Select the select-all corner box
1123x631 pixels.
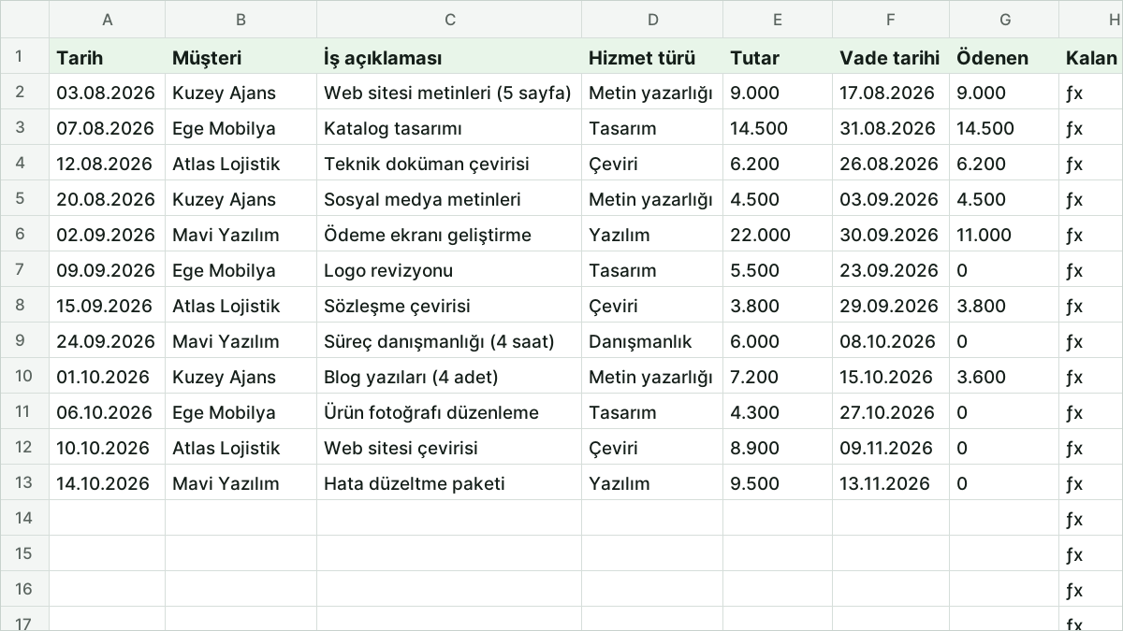[x=24, y=20]
